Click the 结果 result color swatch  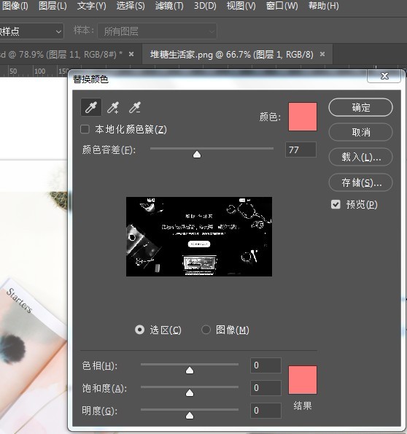(303, 380)
